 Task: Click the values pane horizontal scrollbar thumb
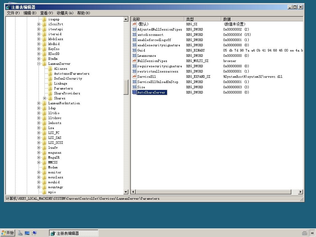click(214, 192)
